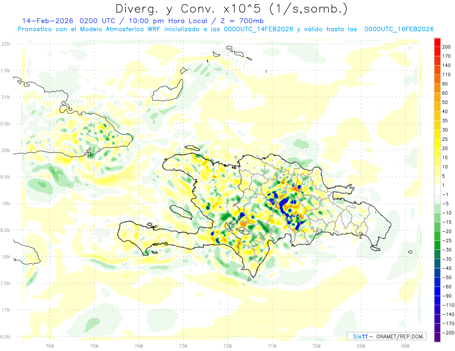Click the '0000UTC_14FEB2026' initialization time text
The height and width of the screenshot is (351, 455).
(x=259, y=29)
